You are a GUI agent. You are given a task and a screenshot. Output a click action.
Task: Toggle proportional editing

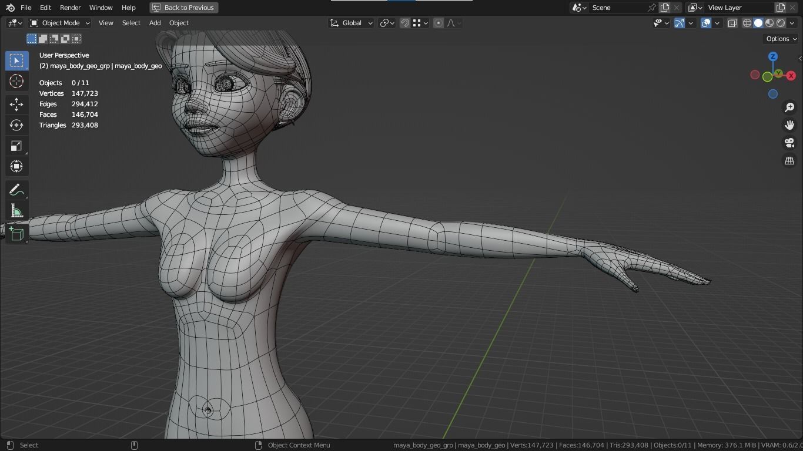coord(439,23)
